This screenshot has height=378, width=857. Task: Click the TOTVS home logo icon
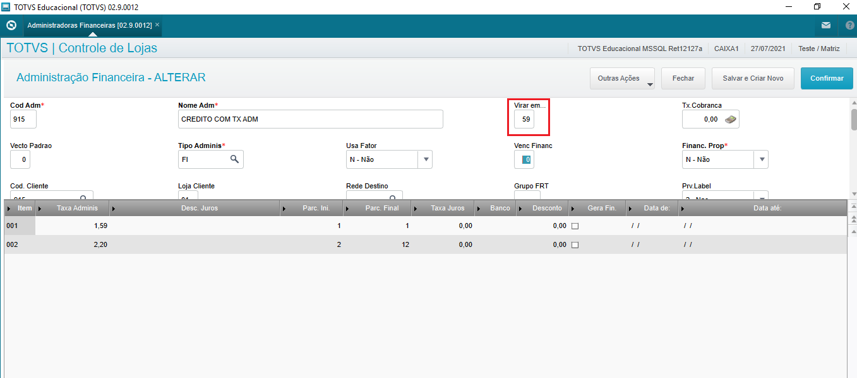pyautogui.click(x=11, y=26)
